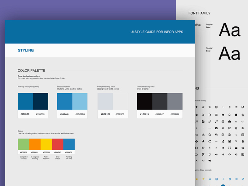Click the eject triangle icon
Viewport: 248px width, 186px height.
pyautogui.click(x=236, y=122)
